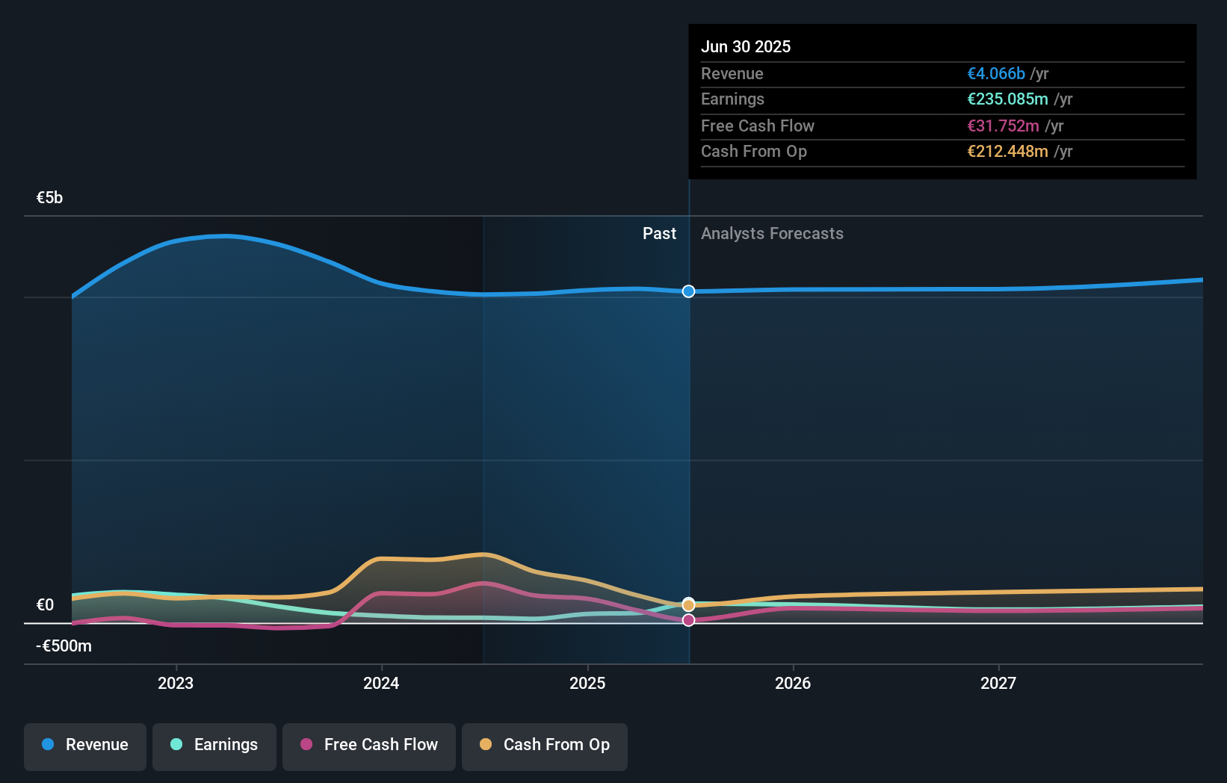
Task: Click the €4.066b revenue value in tooltip
Action: coord(996,74)
